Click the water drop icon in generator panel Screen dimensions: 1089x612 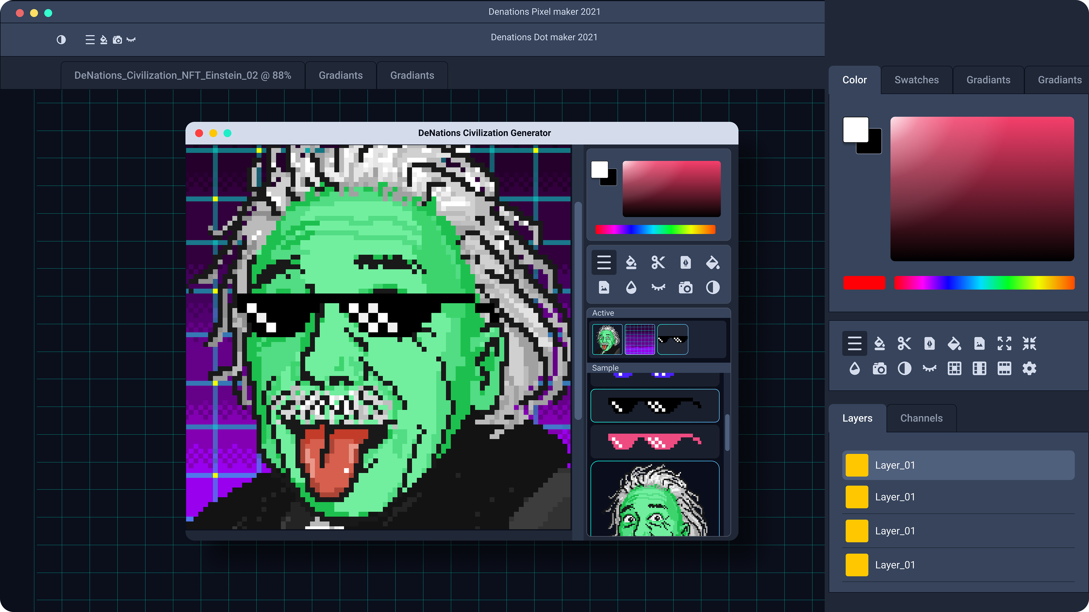click(631, 288)
